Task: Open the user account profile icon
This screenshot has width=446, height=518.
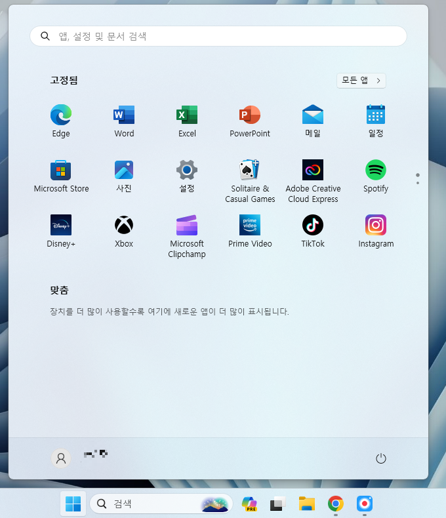Action: pos(61,458)
